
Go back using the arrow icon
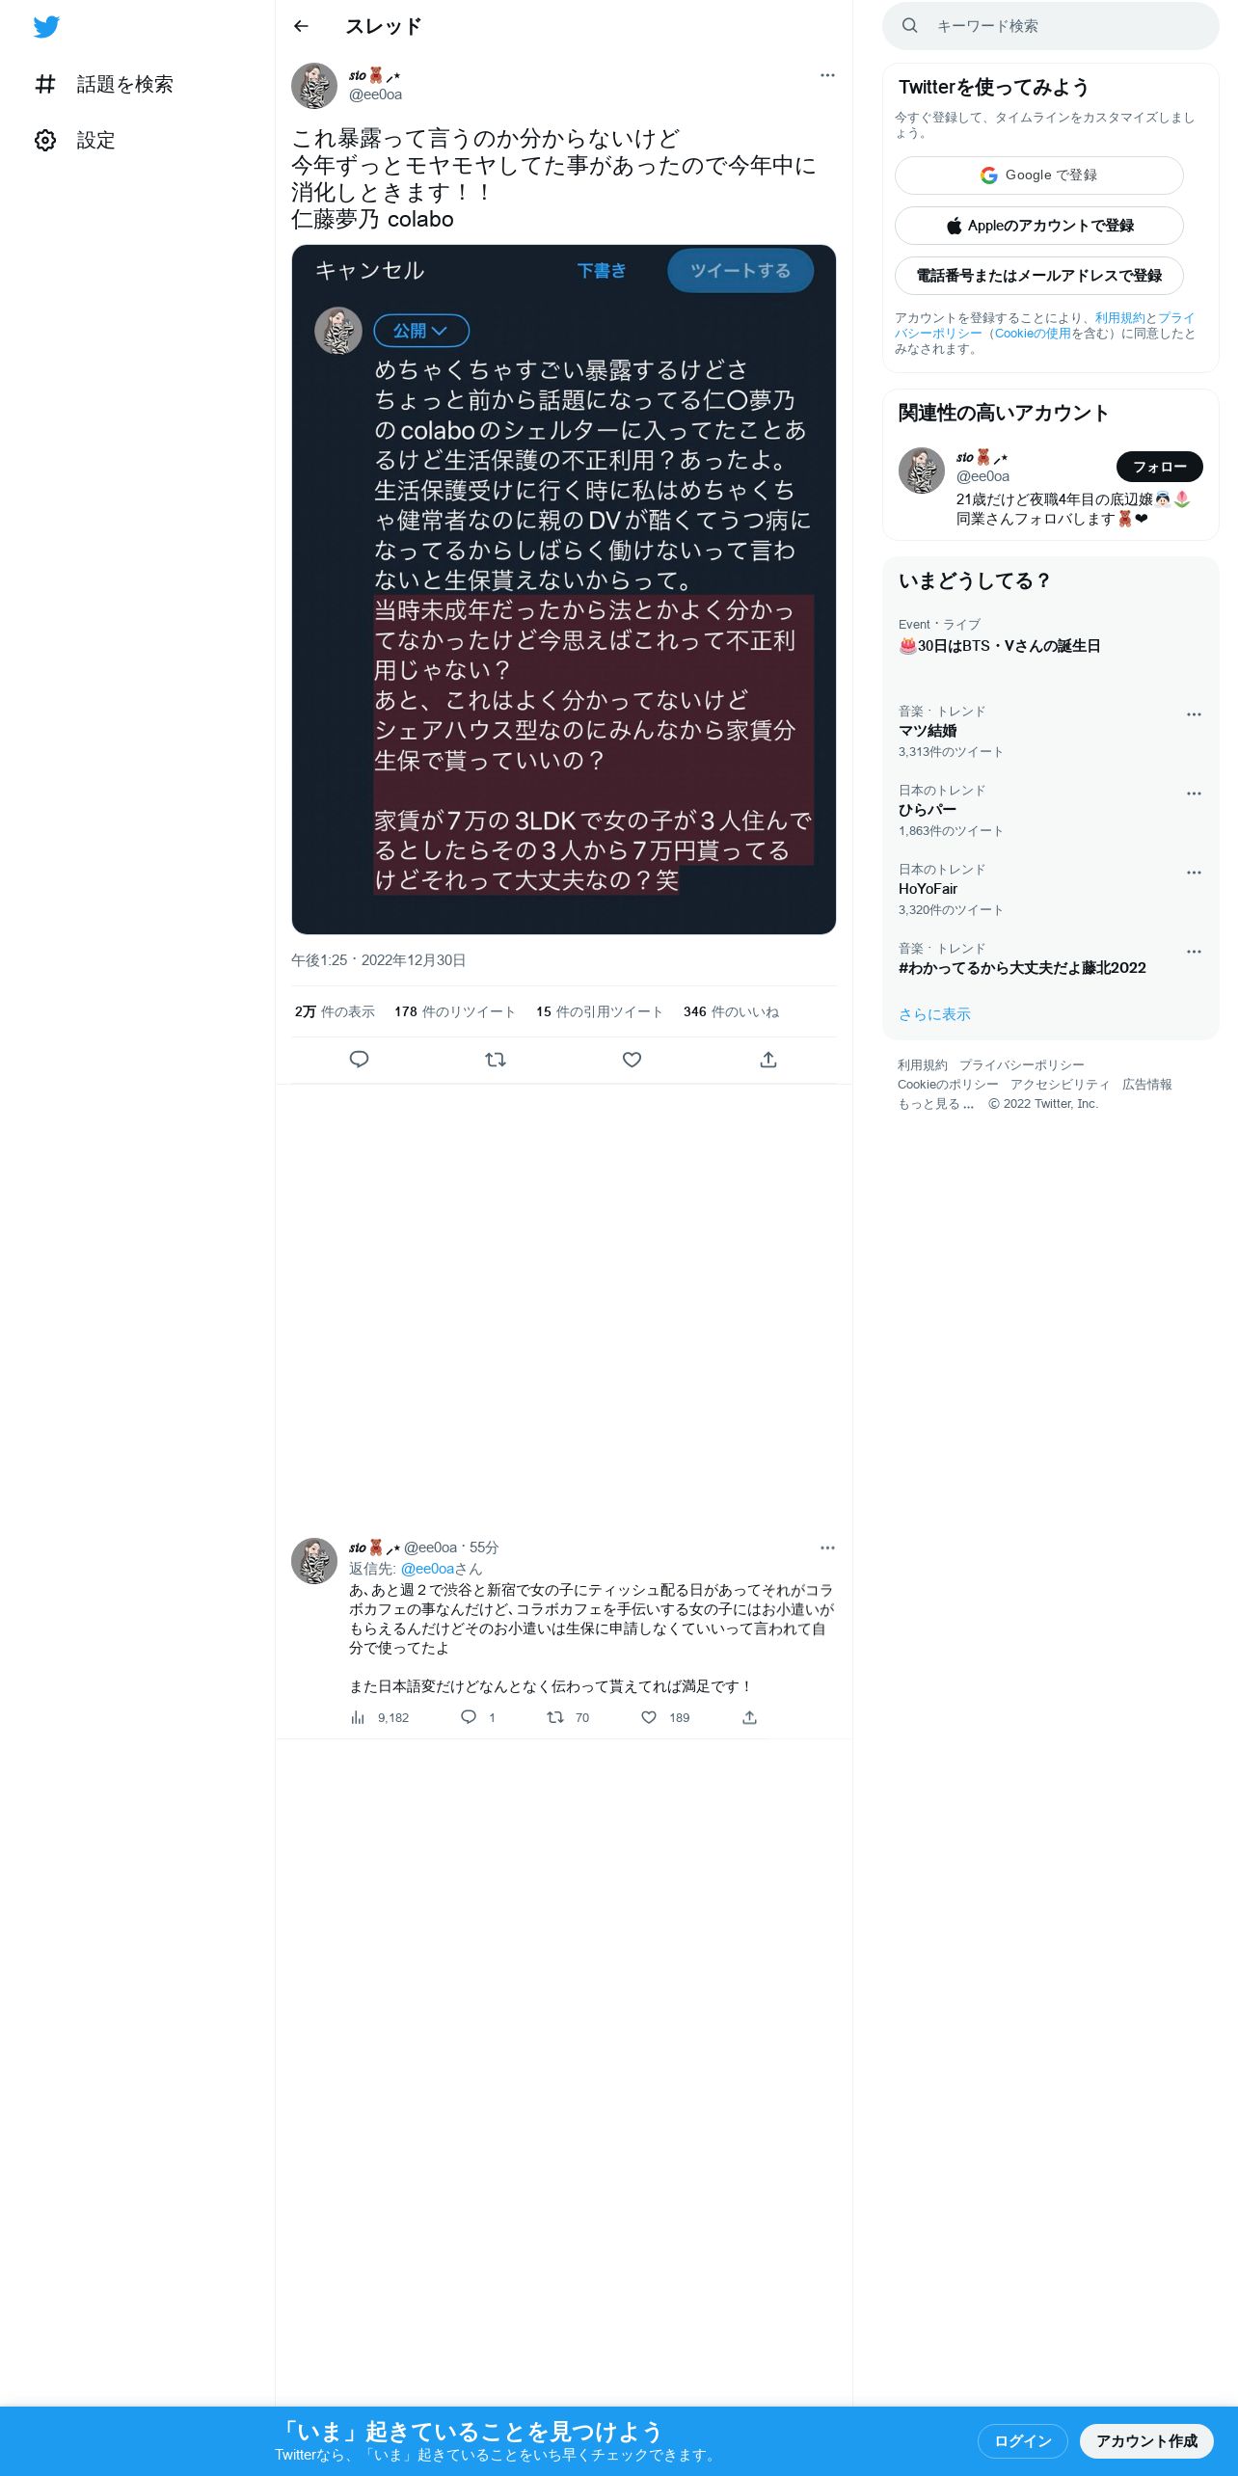(301, 26)
